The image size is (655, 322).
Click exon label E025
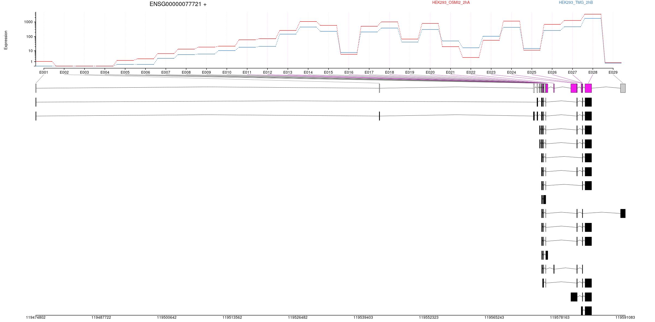tap(532, 72)
